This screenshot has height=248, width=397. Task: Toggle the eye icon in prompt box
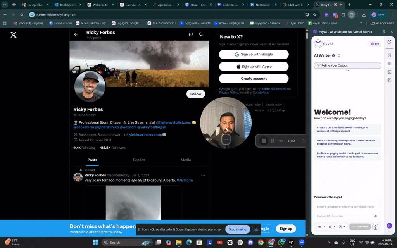coord(375,216)
